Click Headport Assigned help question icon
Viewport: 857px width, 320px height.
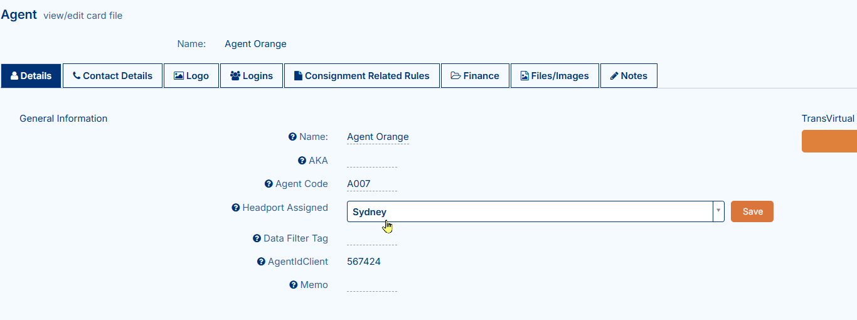point(236,208)
